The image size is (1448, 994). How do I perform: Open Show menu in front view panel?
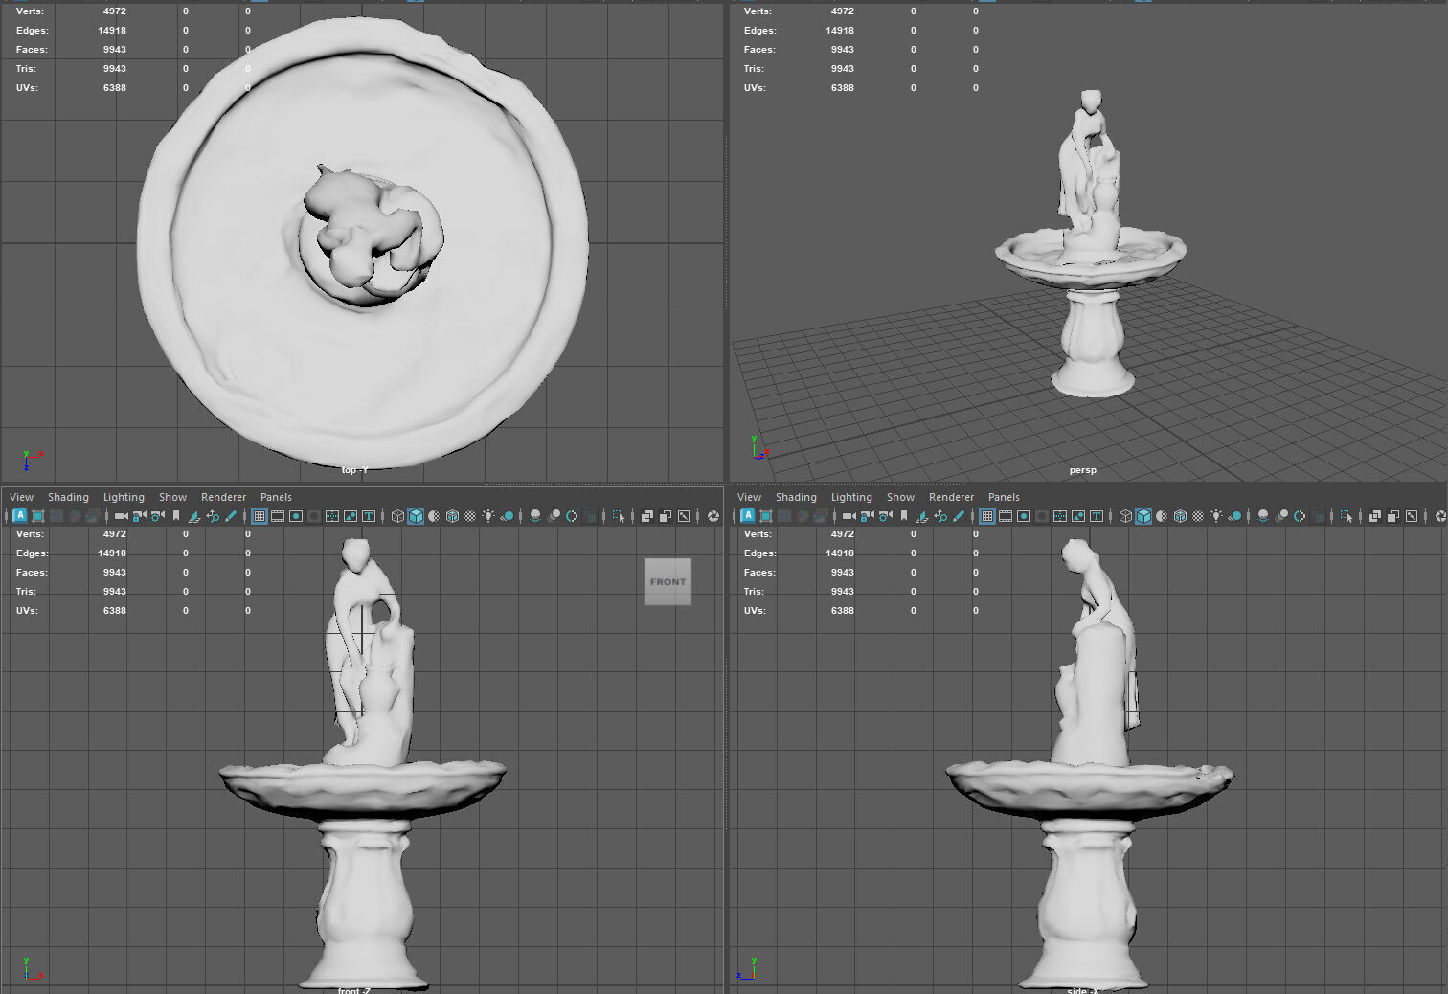coord(172,497)
